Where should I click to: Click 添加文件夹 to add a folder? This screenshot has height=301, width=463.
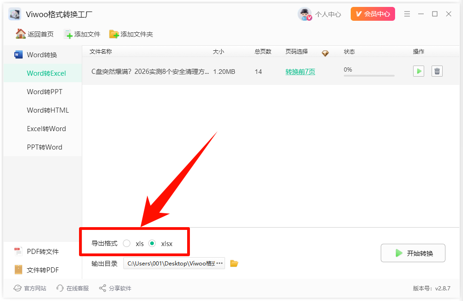point(131,34)
